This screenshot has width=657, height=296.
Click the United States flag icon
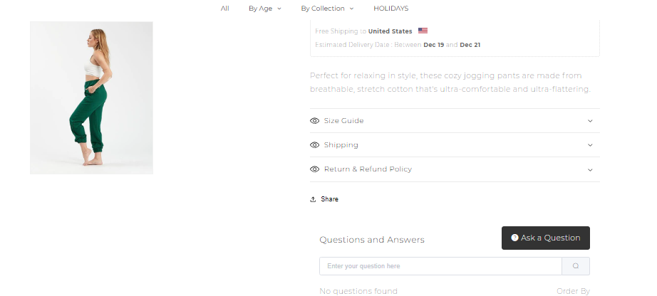click(x=423, y=31)
